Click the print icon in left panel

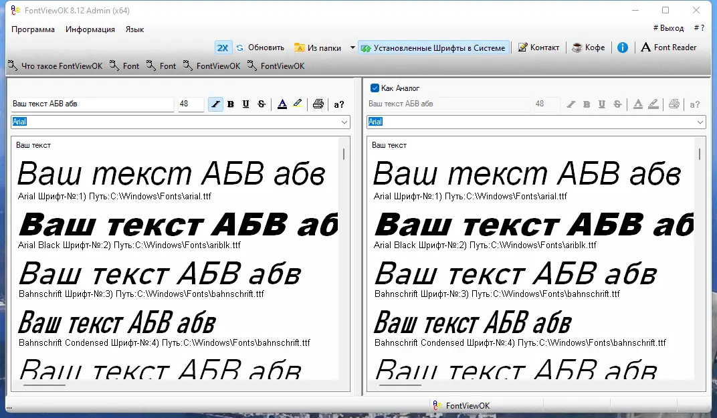[x=318, y=104]
